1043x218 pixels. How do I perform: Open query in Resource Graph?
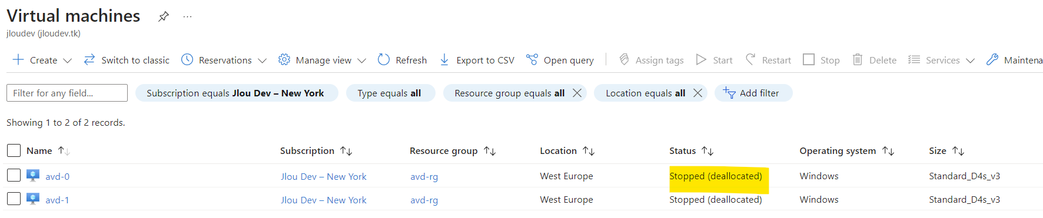(560, 60)
